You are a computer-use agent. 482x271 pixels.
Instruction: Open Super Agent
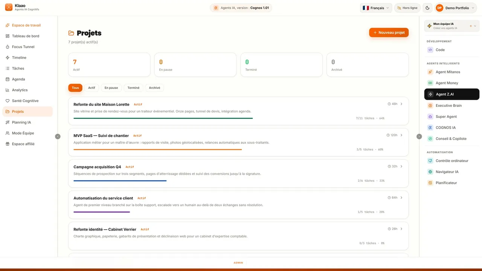click(x=451, y=117)
